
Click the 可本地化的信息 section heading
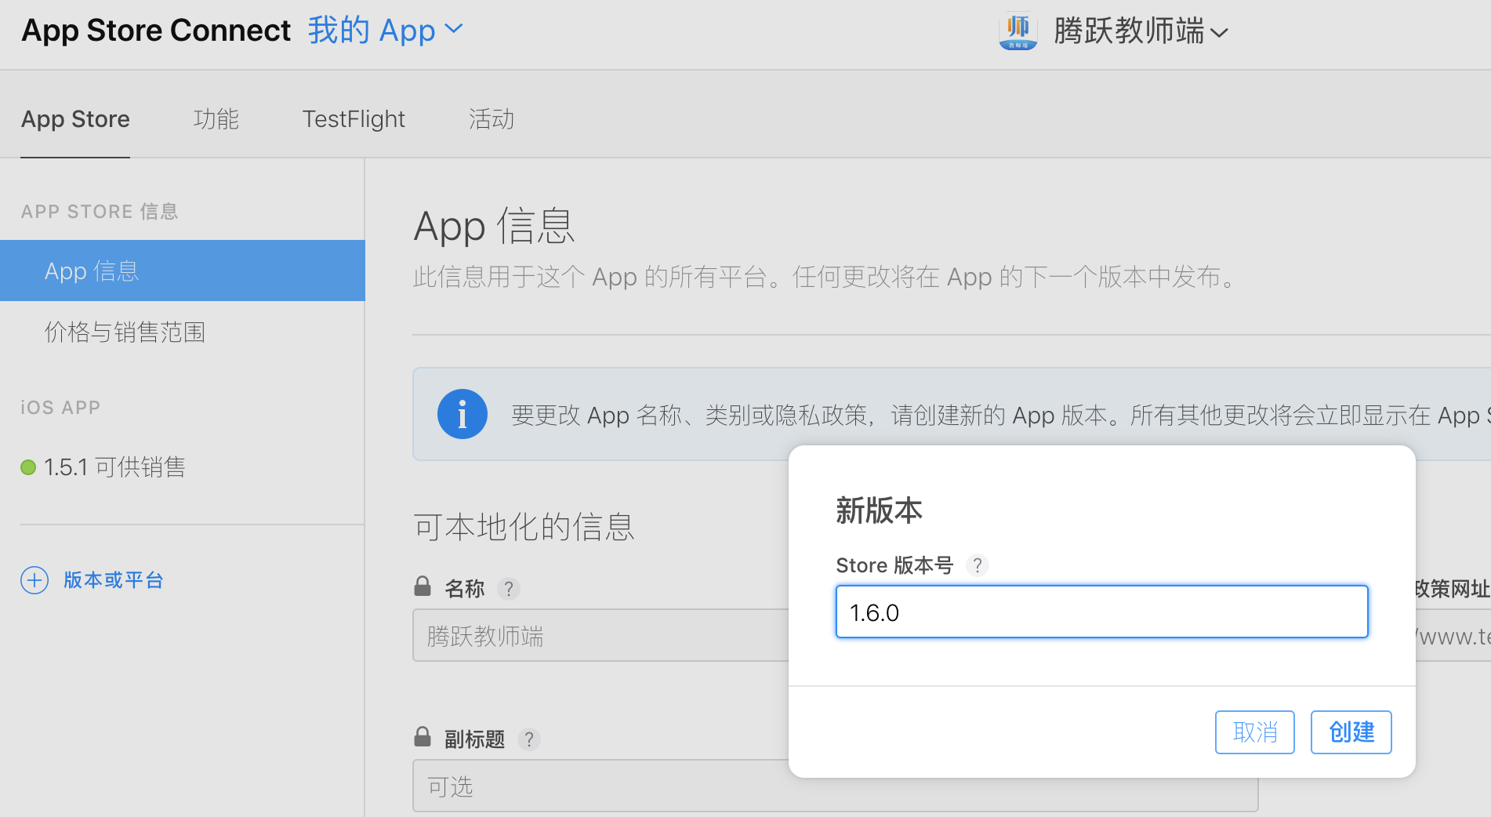pos(524,527)
